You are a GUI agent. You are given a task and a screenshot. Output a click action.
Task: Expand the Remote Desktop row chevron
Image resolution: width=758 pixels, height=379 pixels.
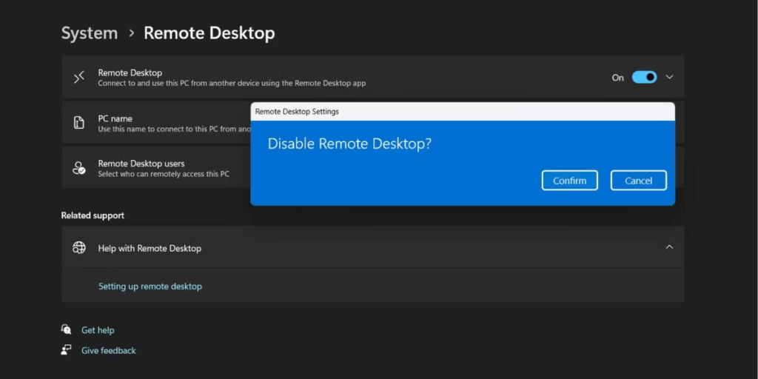pos(670,78)
